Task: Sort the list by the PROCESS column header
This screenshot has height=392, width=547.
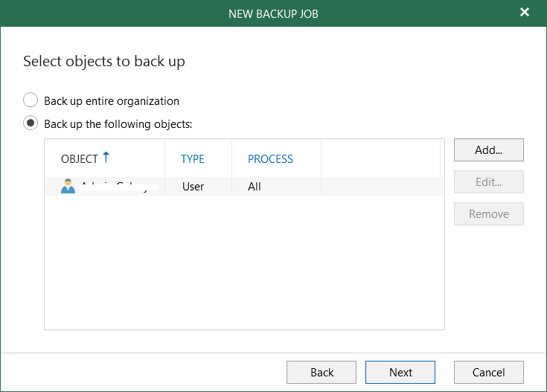Action: pyautogui.click(x=270, y=159)
